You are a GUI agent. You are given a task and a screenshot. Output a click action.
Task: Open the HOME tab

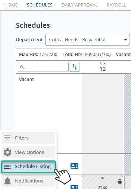coord(11,5)
